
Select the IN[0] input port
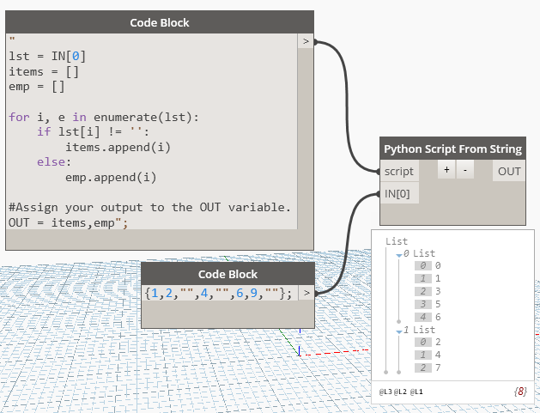pos(399,193)
